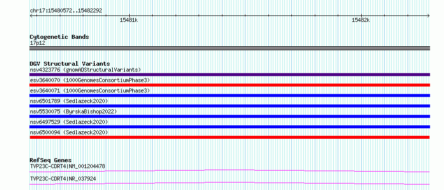Click the magenta NR_037924 transcript line

[229, 183]
